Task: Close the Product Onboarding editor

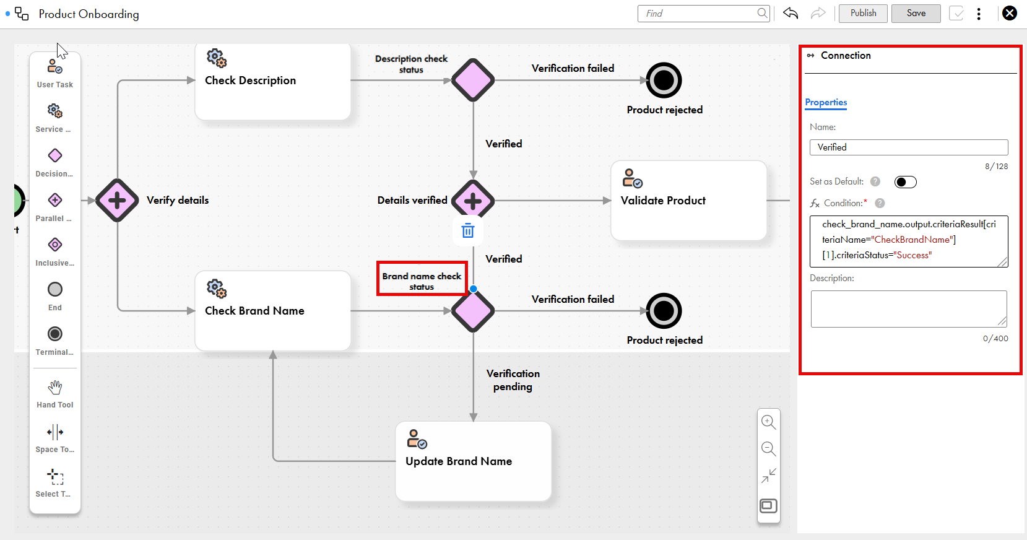Action: tap(1010, 13)
